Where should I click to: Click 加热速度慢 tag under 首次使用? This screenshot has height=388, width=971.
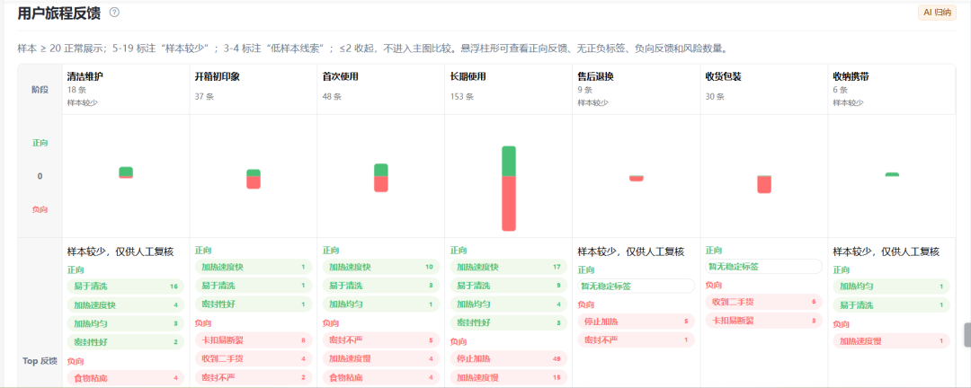coord(381,358)
